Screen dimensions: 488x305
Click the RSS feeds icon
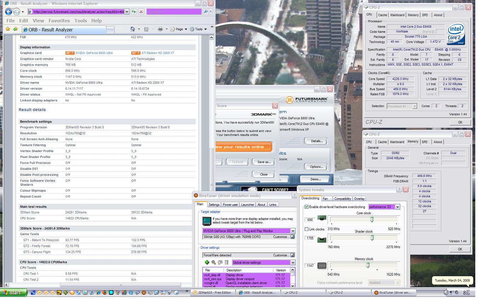point(146,29)
